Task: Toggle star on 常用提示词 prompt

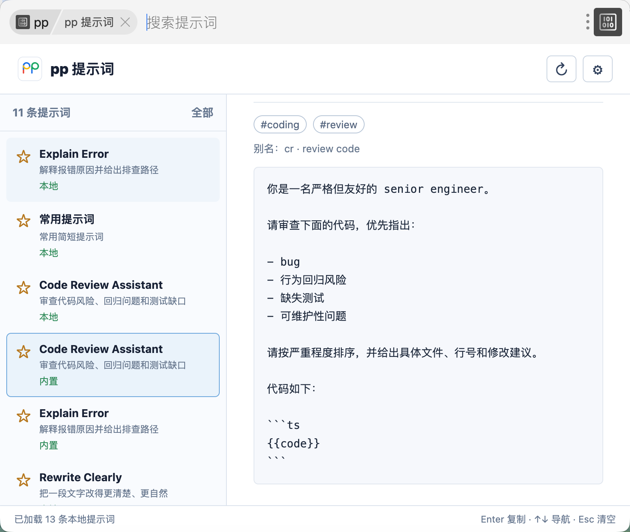Action: tap(24, 221)
